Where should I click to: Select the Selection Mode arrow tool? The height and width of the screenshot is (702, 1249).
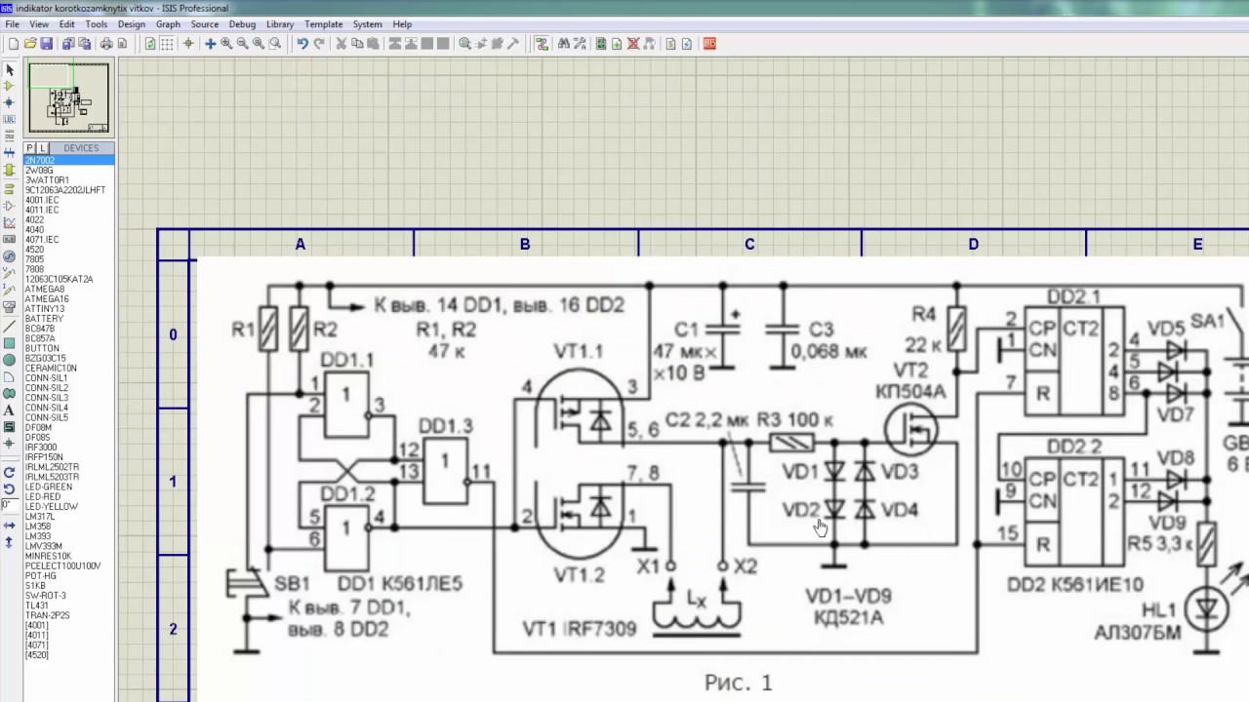point(10,69)
